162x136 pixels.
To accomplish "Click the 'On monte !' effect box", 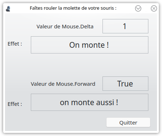I will (90, 45).
